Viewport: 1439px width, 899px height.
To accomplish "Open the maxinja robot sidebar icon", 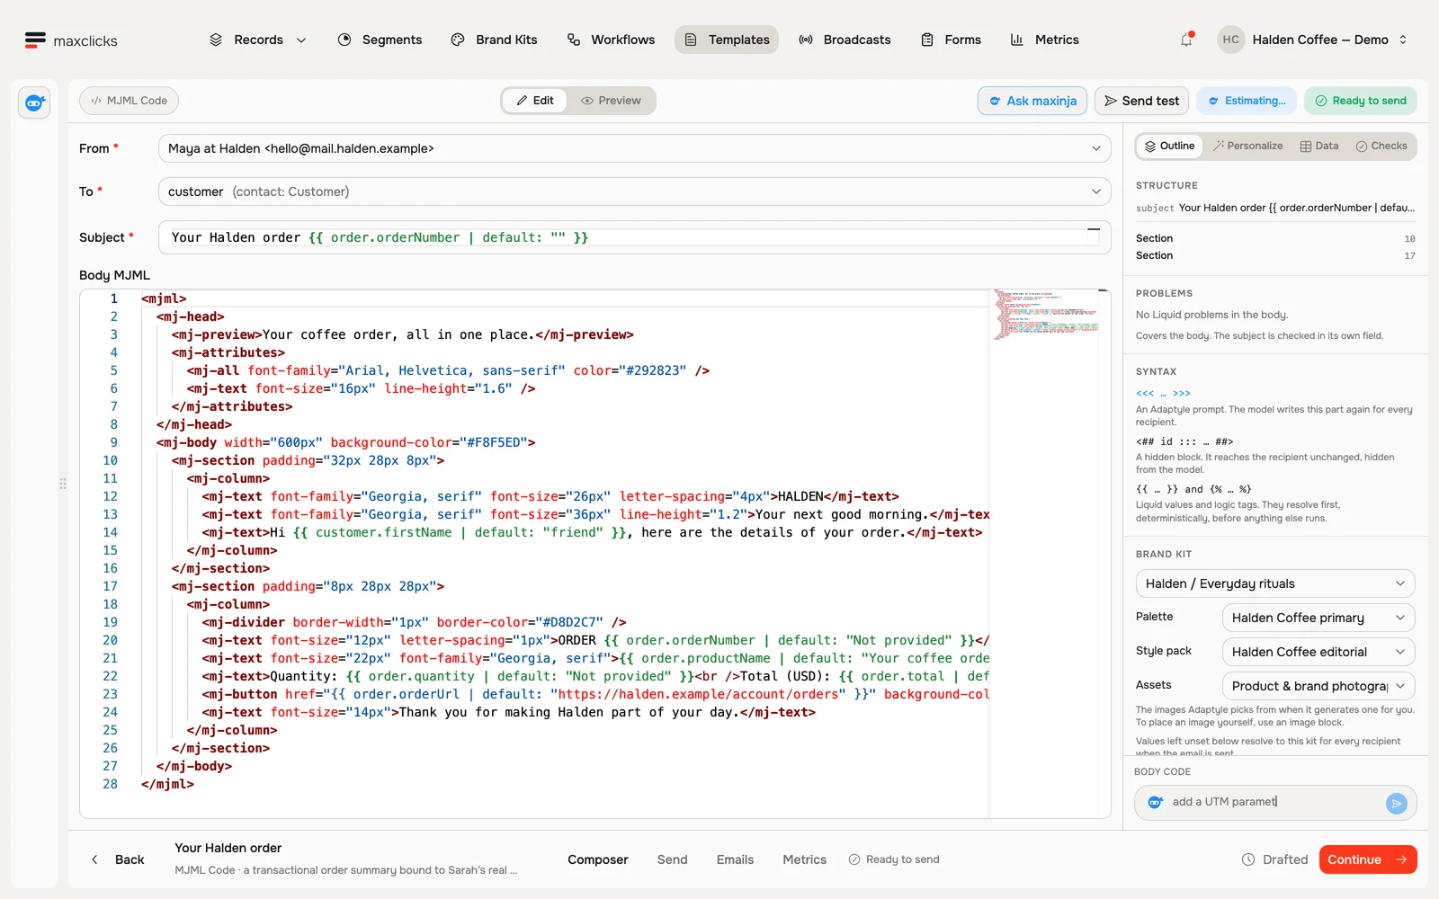I will click(x=34, y=102).
